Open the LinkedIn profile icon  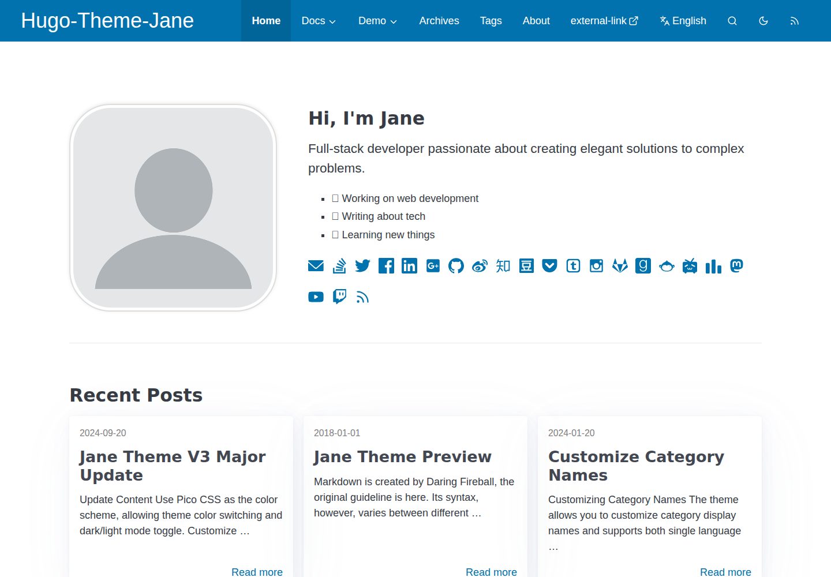(x=409, y=266)
